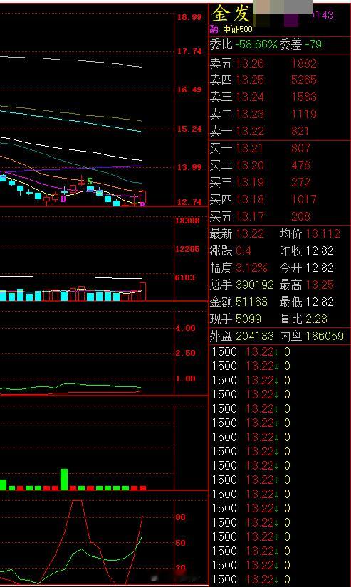This screenshot has width=351, height=587.
Task: Click the 80 oscillator axis label
Action: point(180,517)
